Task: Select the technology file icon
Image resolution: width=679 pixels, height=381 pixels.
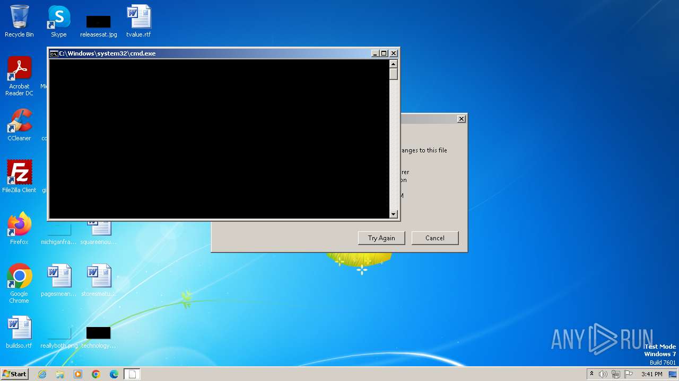Action: coord(99,337)
